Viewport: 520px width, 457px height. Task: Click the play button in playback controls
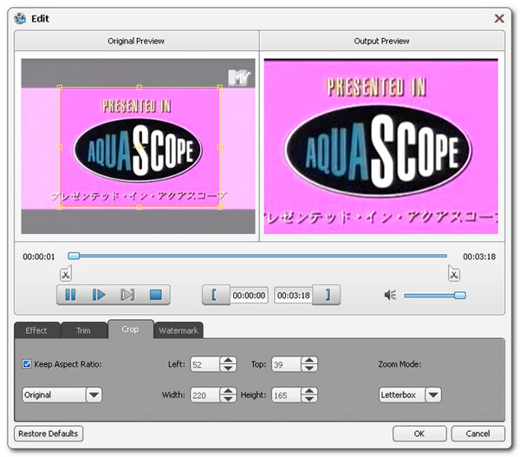[x=99, y=295]
